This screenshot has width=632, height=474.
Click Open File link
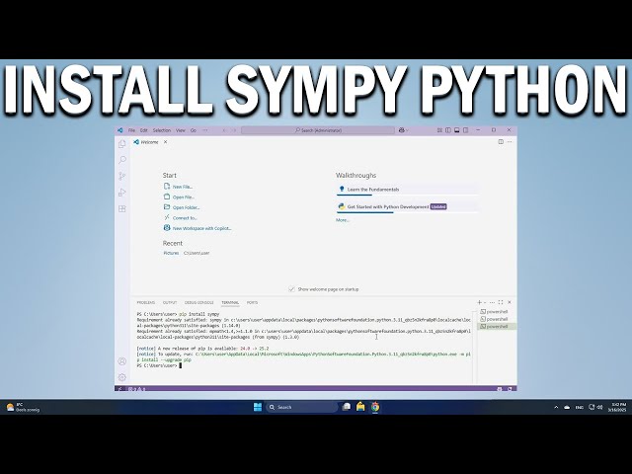[x=184, y=197]
